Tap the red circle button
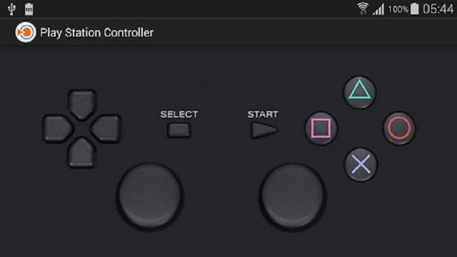 click(x=399, y=128)
